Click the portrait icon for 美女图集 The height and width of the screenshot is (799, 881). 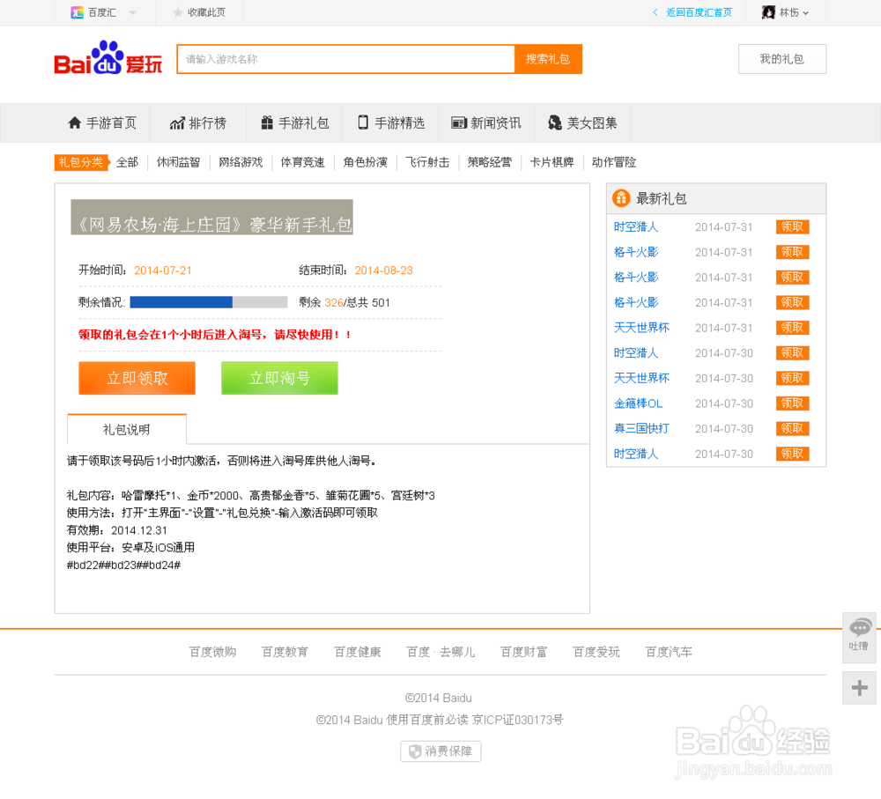pyautogui.click(x=554, y=122)
